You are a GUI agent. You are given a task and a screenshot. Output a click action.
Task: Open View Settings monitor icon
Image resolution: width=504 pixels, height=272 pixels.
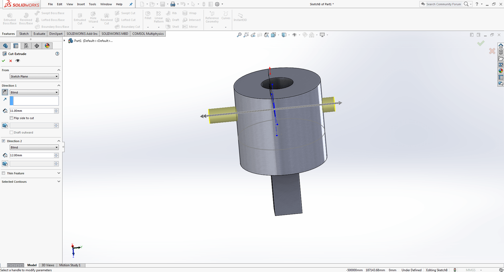click(x=322, y=35)
